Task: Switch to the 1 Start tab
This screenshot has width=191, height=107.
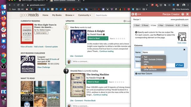Action: coord(137,25)
